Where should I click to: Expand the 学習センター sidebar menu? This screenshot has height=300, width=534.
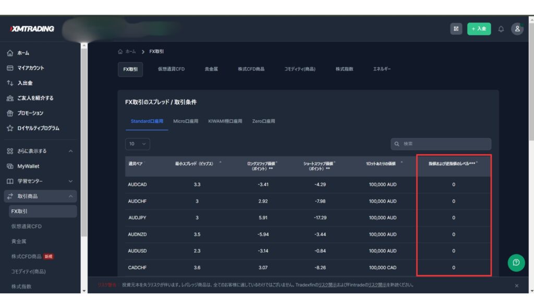(71, 181)
